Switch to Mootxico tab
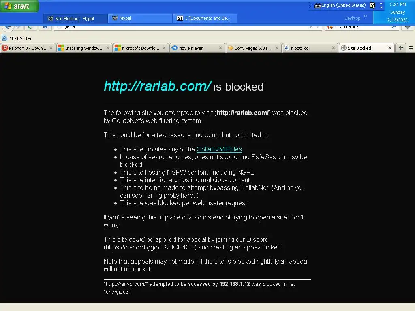The image size is (415, 311). [310, 48]
